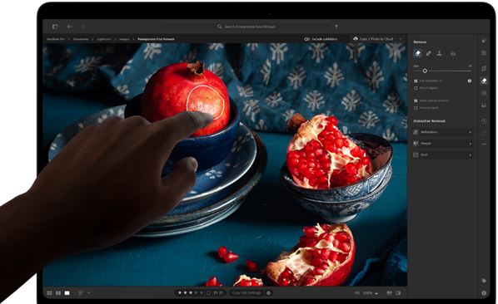Click the Generative AI info icon

click(470, 81)
